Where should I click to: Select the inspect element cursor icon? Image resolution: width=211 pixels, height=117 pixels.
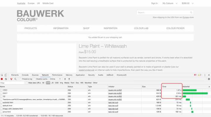pyautogui.click(x=2, y=75)
